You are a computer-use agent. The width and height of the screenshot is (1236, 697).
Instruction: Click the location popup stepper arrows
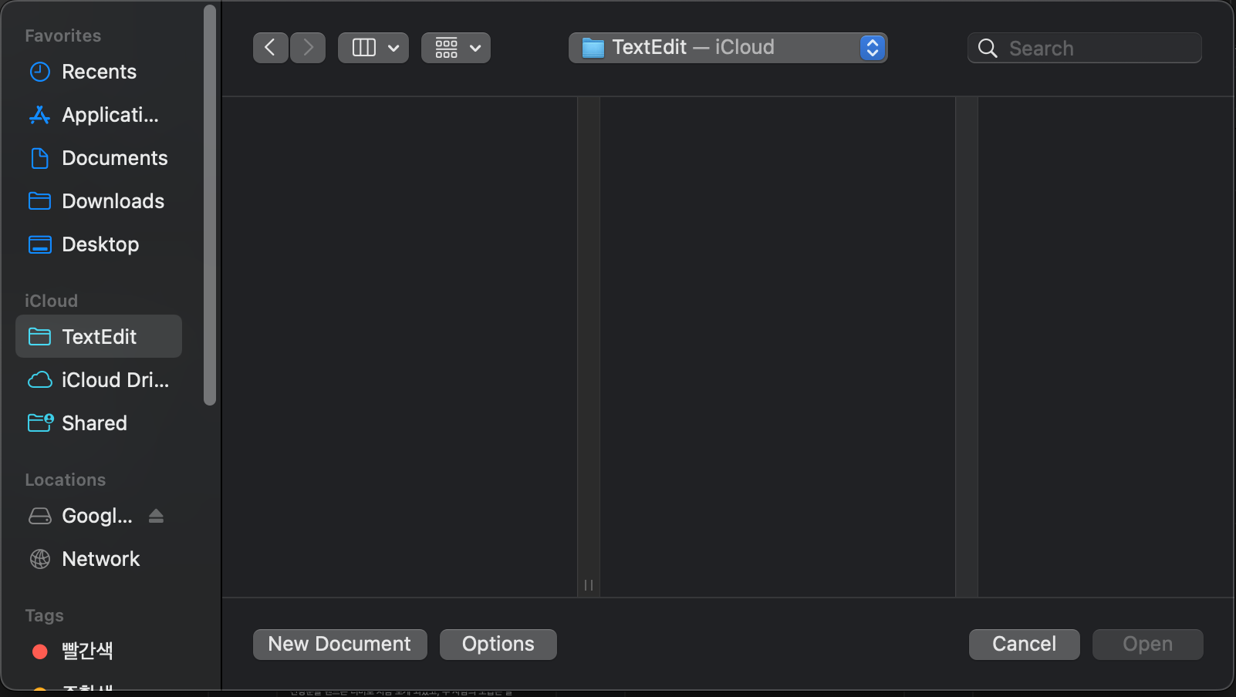[873, 48]
